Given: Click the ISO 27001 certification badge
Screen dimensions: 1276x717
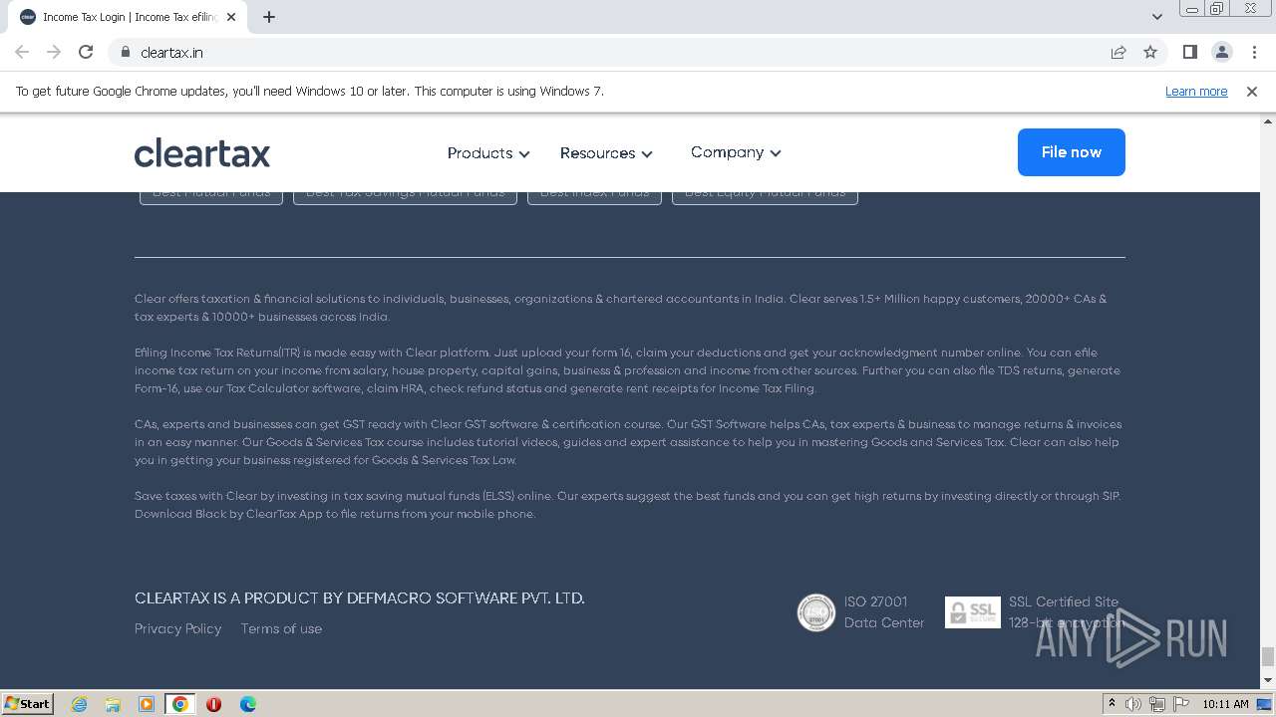Looking at the screenshot, I should (816, 612).
